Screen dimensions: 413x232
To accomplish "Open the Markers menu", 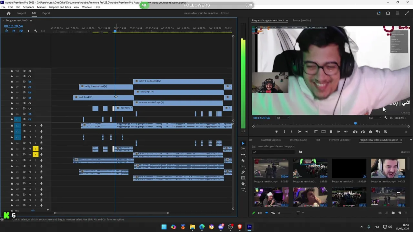I will click(42, 7).
